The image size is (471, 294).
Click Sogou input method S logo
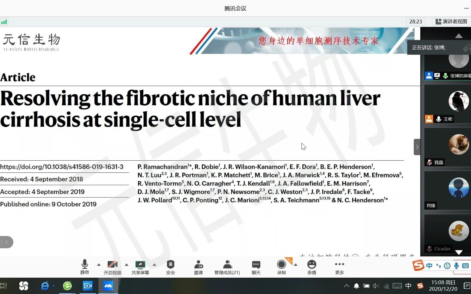[418, 265]
